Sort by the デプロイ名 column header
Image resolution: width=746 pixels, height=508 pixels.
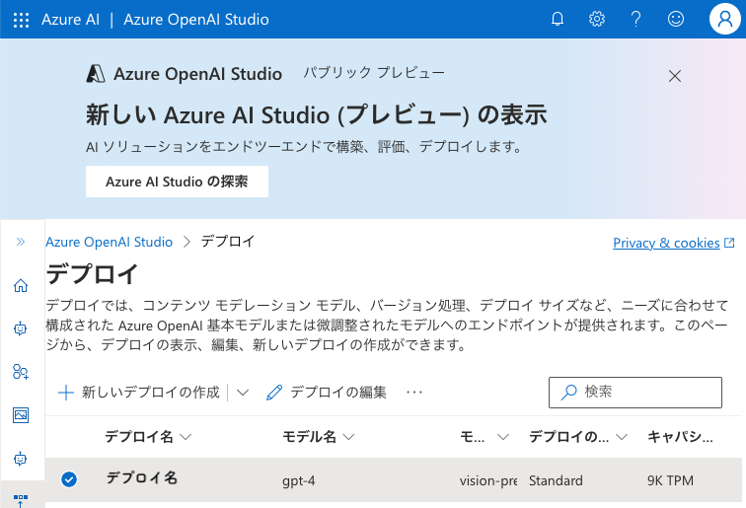(148, 437)
